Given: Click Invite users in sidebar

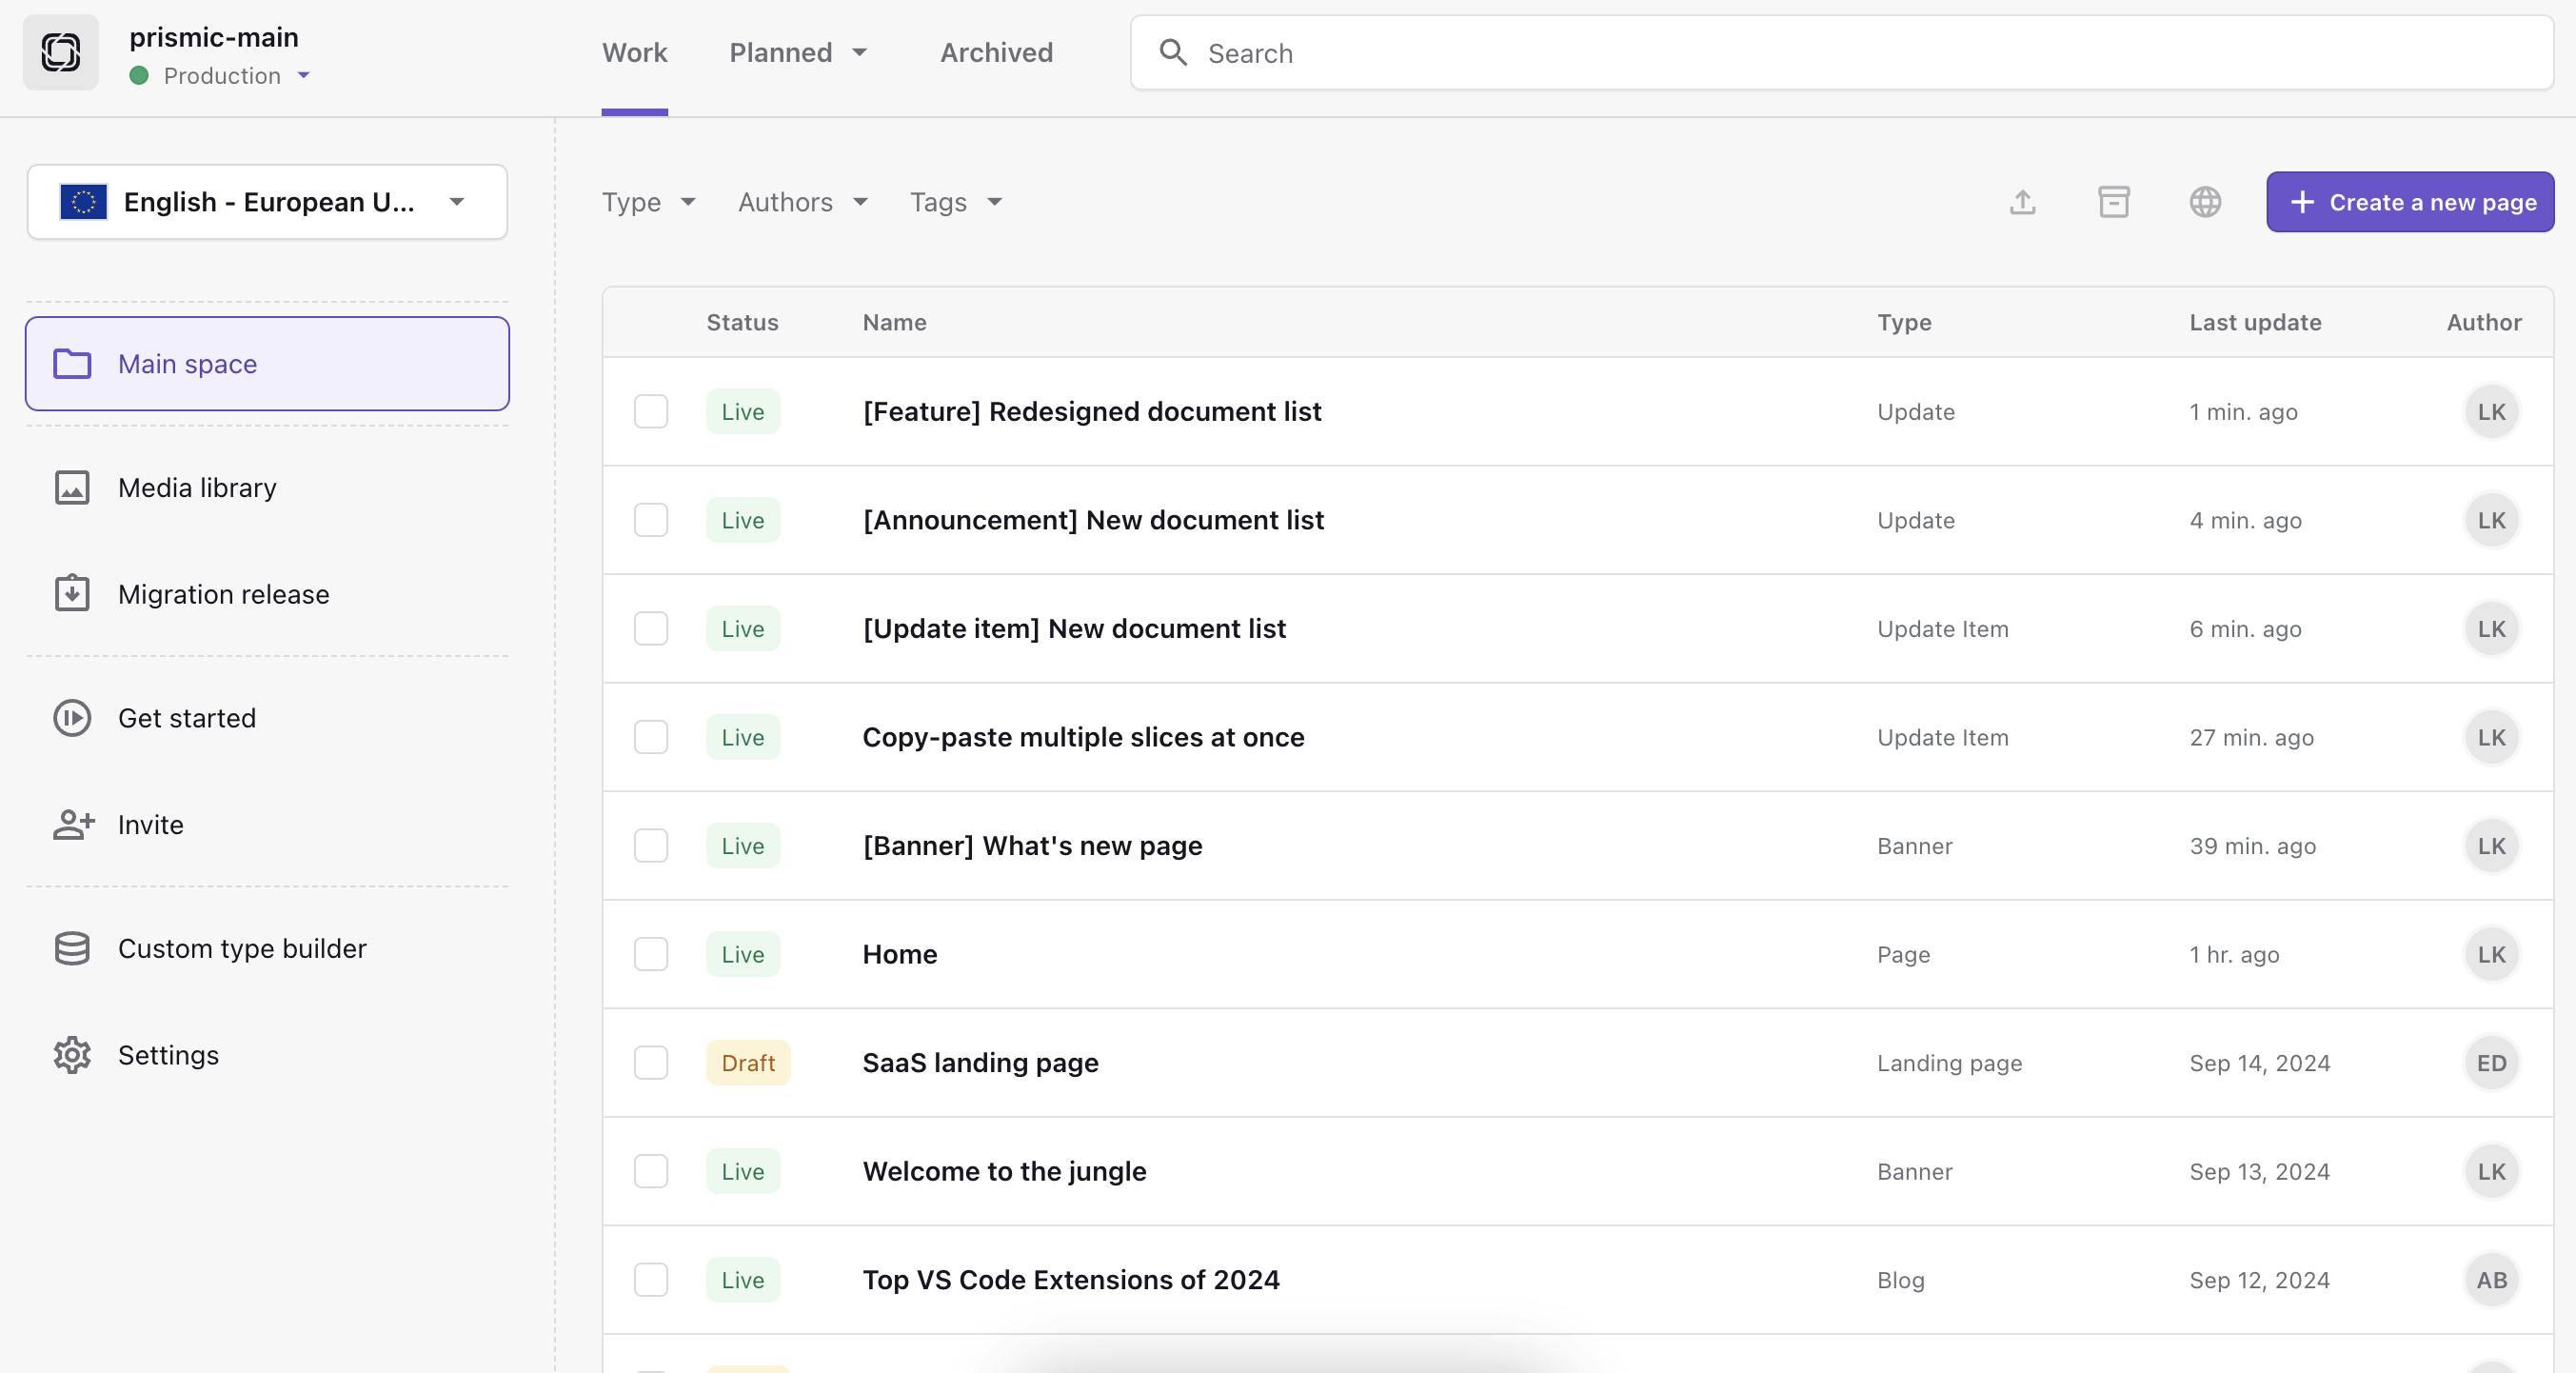Looking at the screenshot, I should tap(150, 825).
